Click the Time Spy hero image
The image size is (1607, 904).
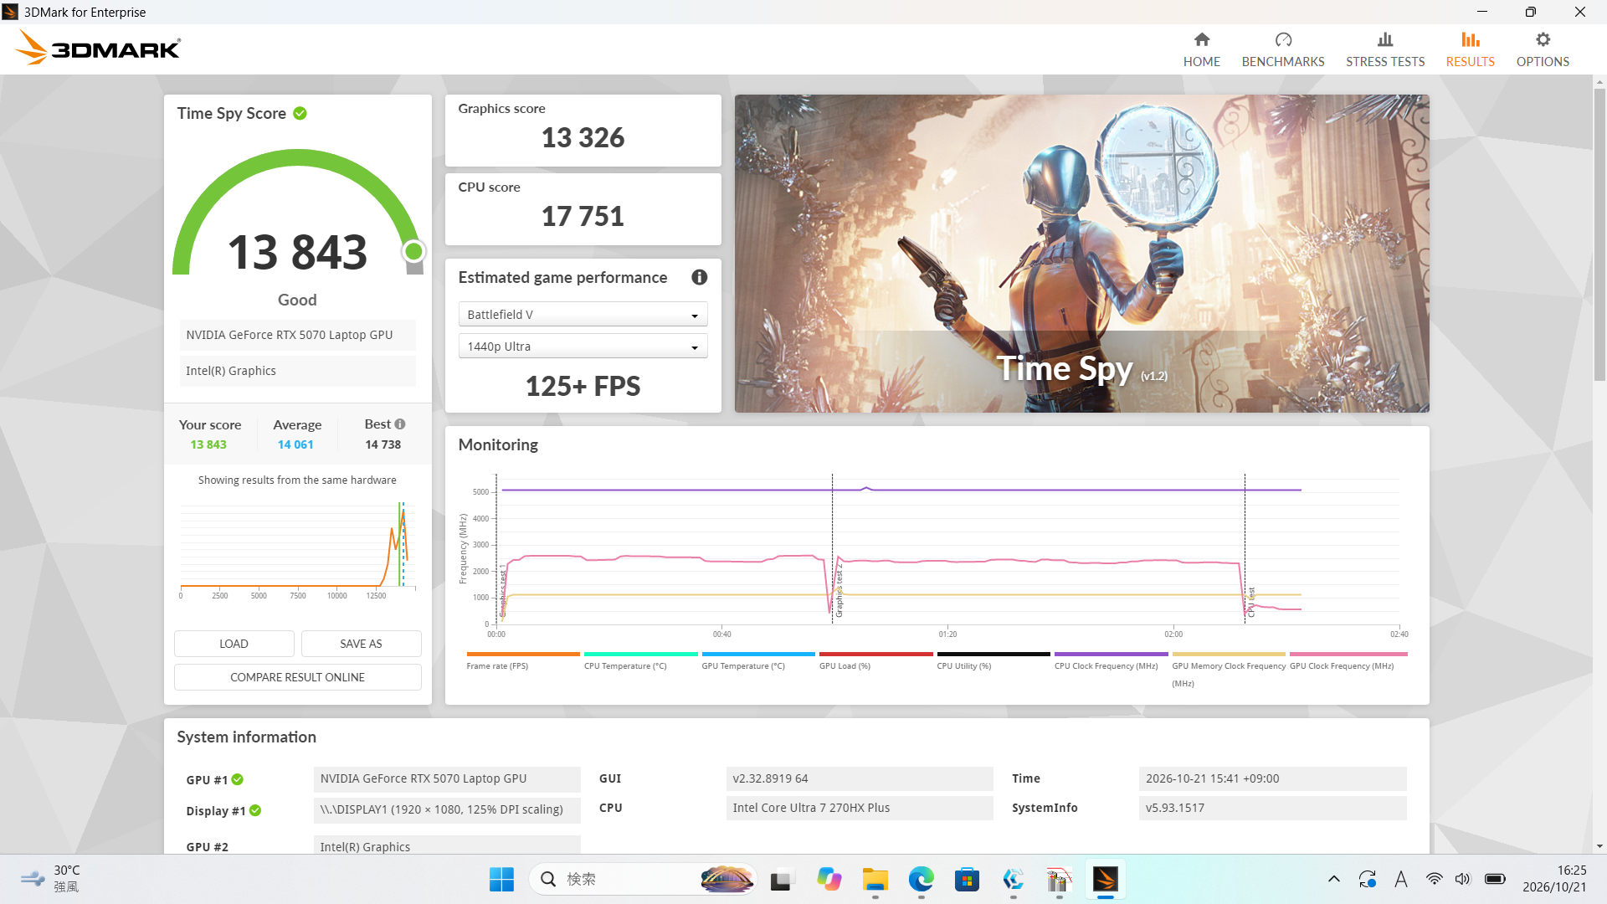1081,253
